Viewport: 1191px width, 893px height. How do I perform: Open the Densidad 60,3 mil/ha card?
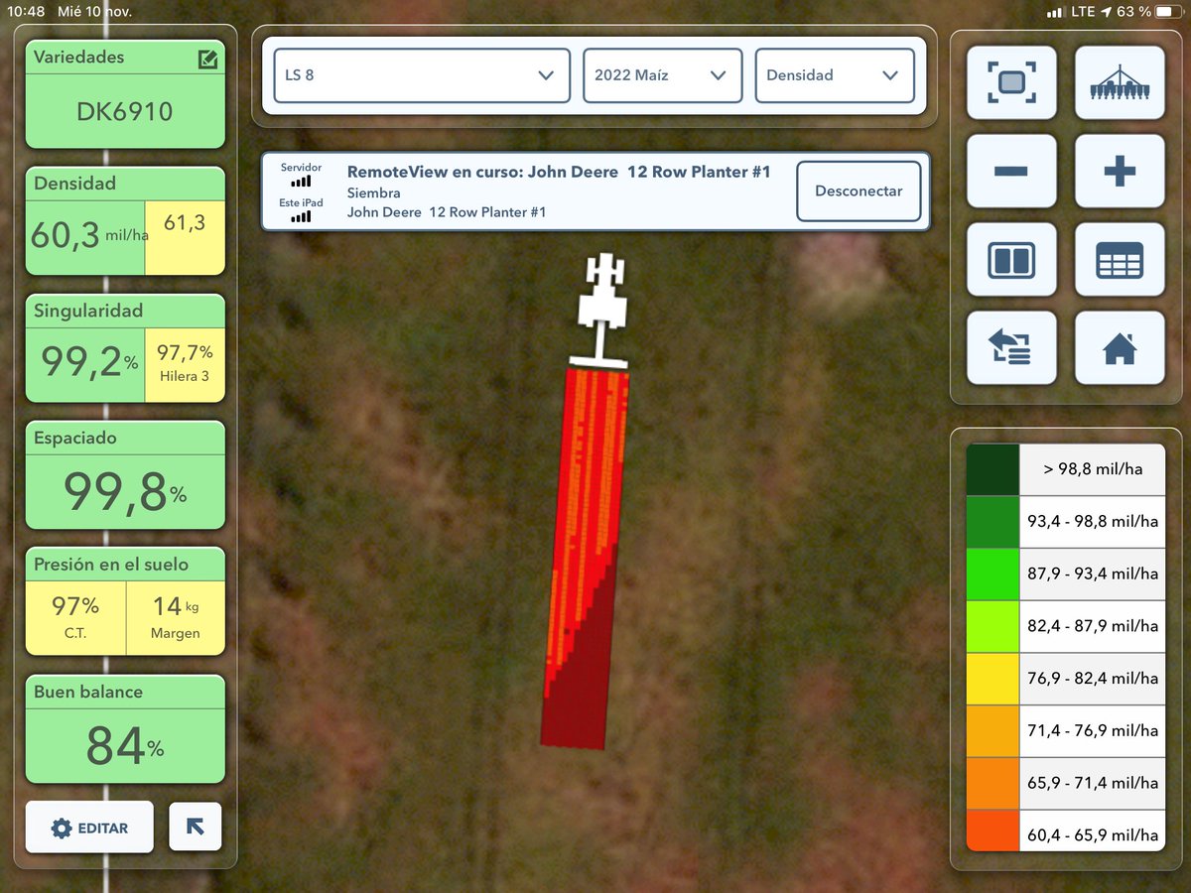[x=125, y=221]
